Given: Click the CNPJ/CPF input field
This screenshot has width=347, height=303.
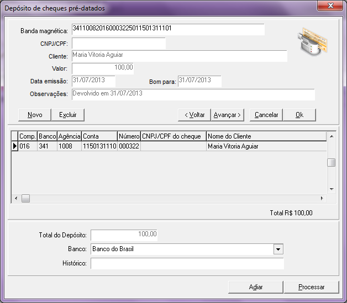Looking at the screenshot, I should tap(118, 43).
